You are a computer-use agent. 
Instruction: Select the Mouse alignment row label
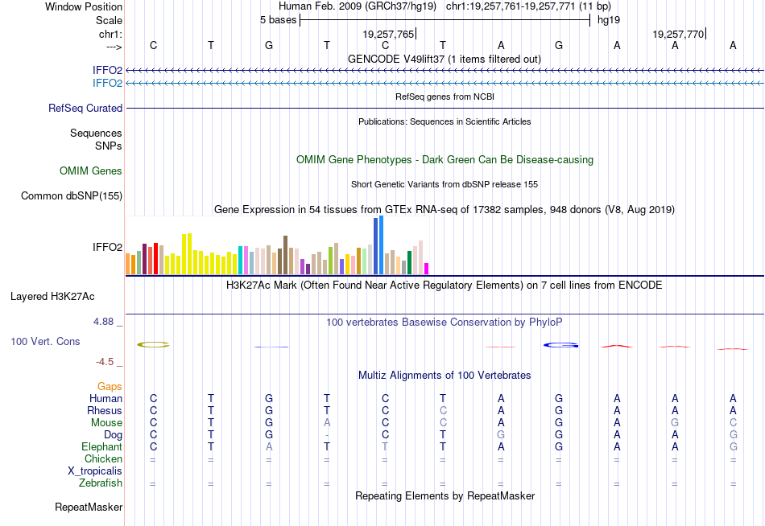pyautogui.click(x=106, y=423)
